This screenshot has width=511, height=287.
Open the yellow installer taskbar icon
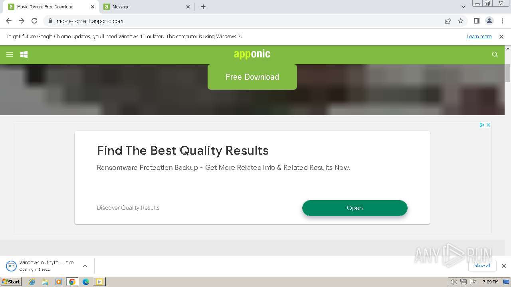click(99, 282)
